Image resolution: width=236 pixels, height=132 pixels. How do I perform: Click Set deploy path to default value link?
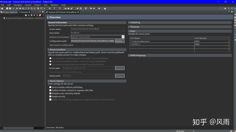pyautogui.click(x=65, y=72)
